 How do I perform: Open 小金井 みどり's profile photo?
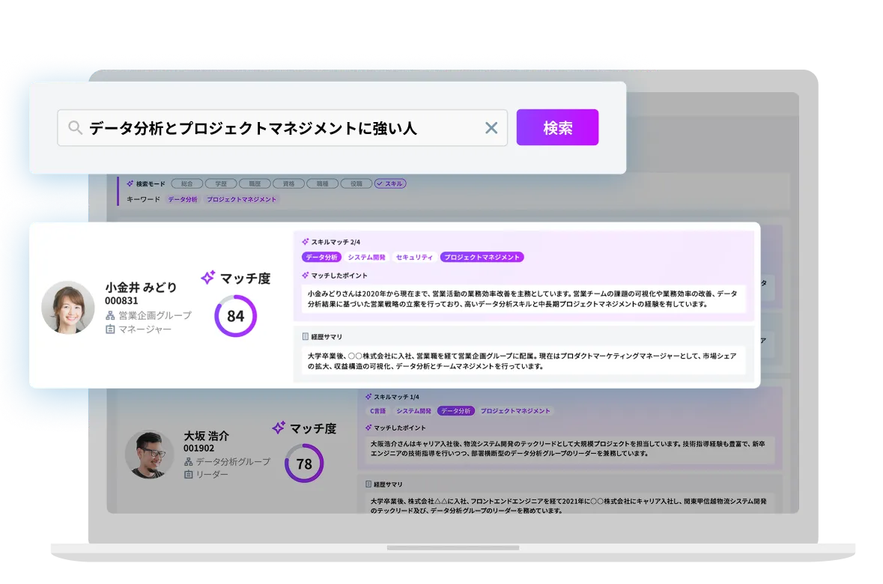click(x=67, y=308)
